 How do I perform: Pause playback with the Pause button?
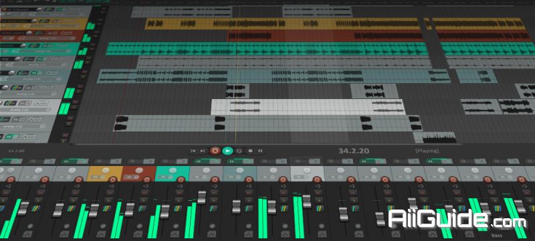click(x=260, y=151)
